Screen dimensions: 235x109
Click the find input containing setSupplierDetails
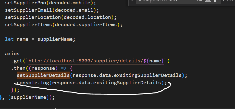click(x=178, y=1)
